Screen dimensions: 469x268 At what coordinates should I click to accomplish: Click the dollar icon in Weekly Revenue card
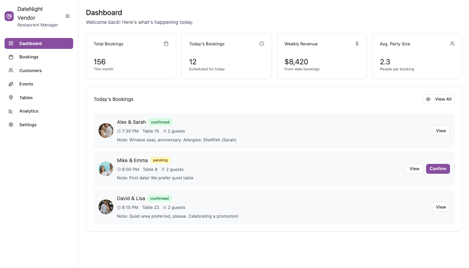[x=357, y=44]
